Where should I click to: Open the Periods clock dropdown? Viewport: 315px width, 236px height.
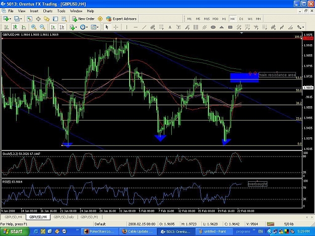(x=84, y=27)
